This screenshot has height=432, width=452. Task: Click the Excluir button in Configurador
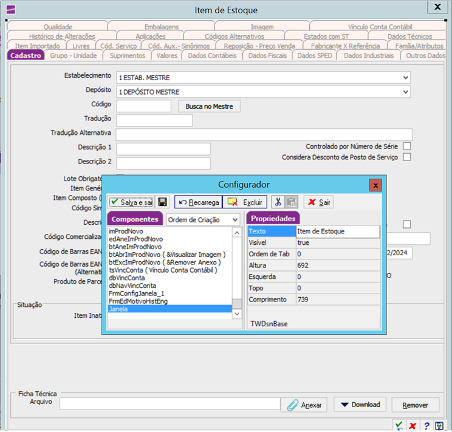[245, 202]
